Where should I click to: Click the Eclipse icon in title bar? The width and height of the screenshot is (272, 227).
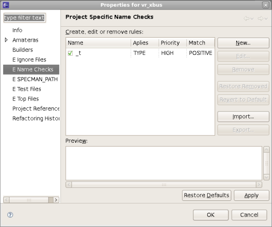[6, 5]
